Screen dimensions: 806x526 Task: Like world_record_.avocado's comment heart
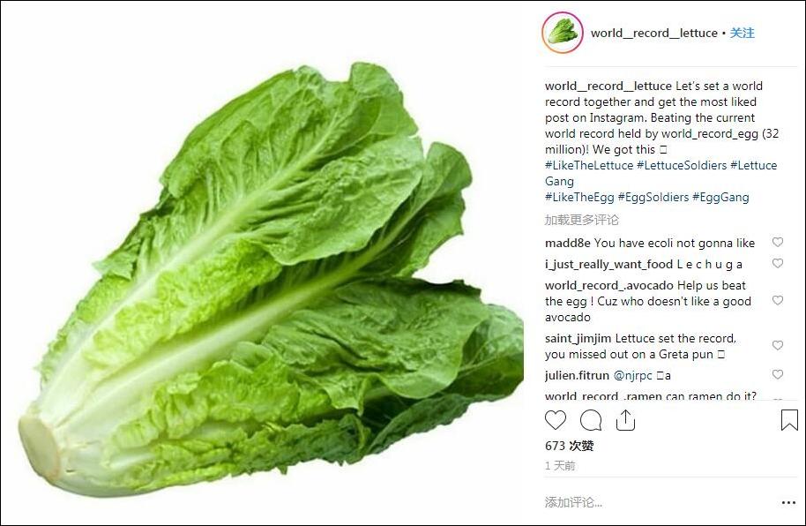pos(778,300)
